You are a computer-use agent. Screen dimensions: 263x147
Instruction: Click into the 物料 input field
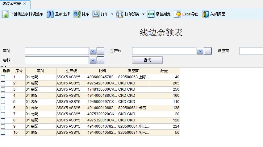57,60
